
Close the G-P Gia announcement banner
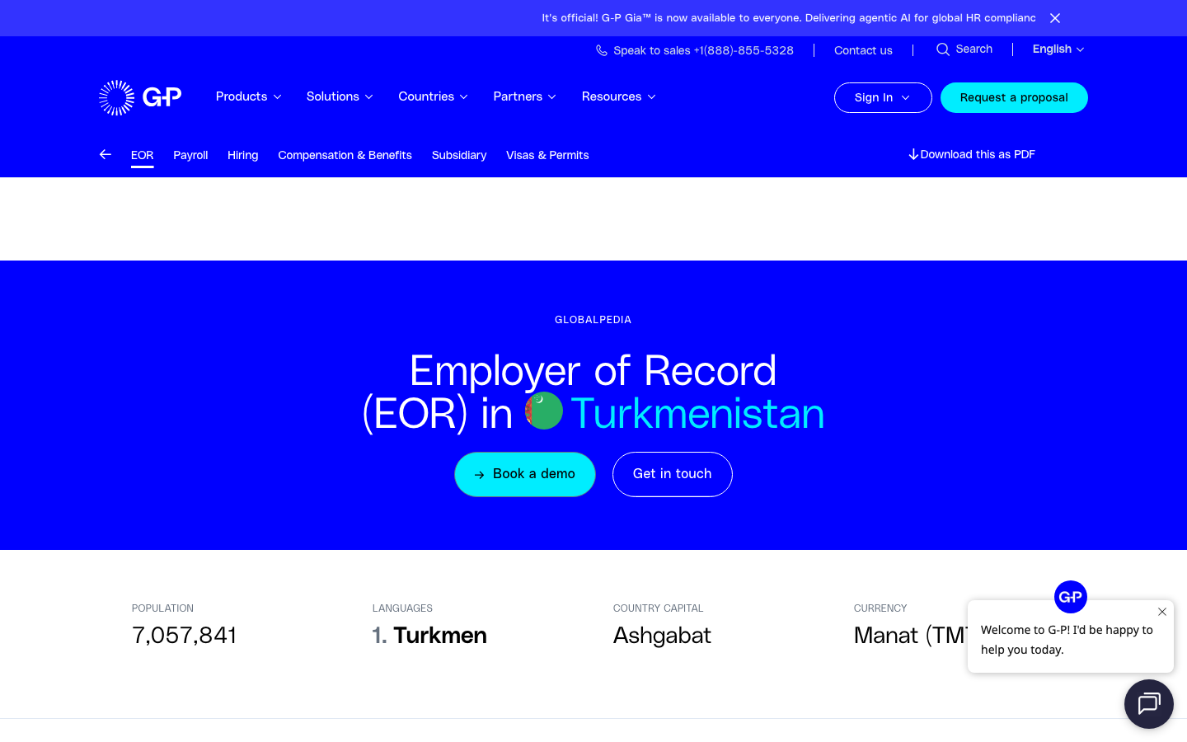click(1055, 18)
